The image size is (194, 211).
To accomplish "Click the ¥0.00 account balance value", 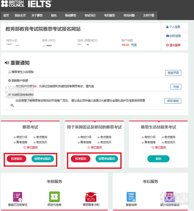I will [126, 45].
